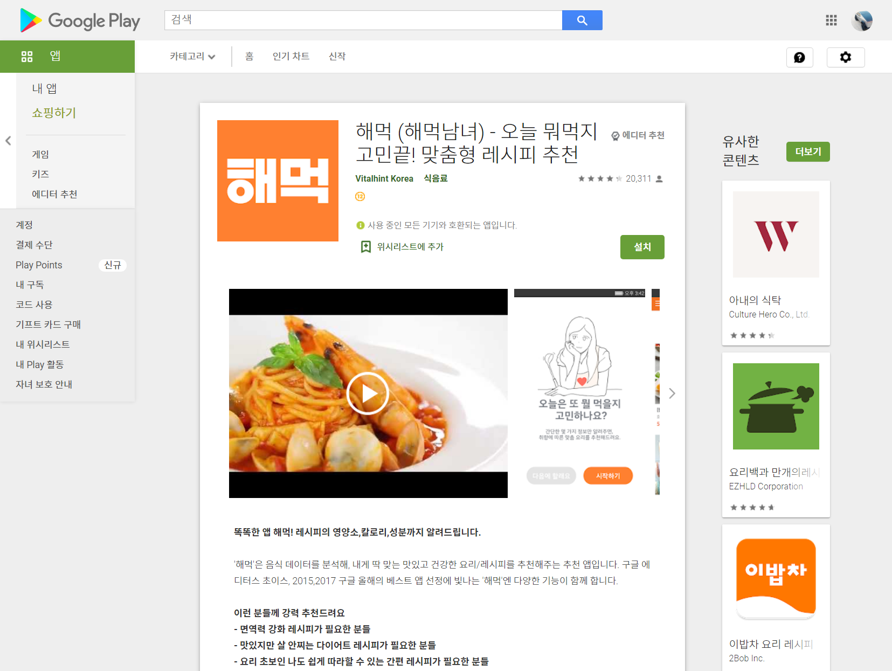The height and width of the screenshot is (671, 892).
Task: Open 에디터 추천 in sidebar
Action: pyautogui.click(x=54, y=195)
